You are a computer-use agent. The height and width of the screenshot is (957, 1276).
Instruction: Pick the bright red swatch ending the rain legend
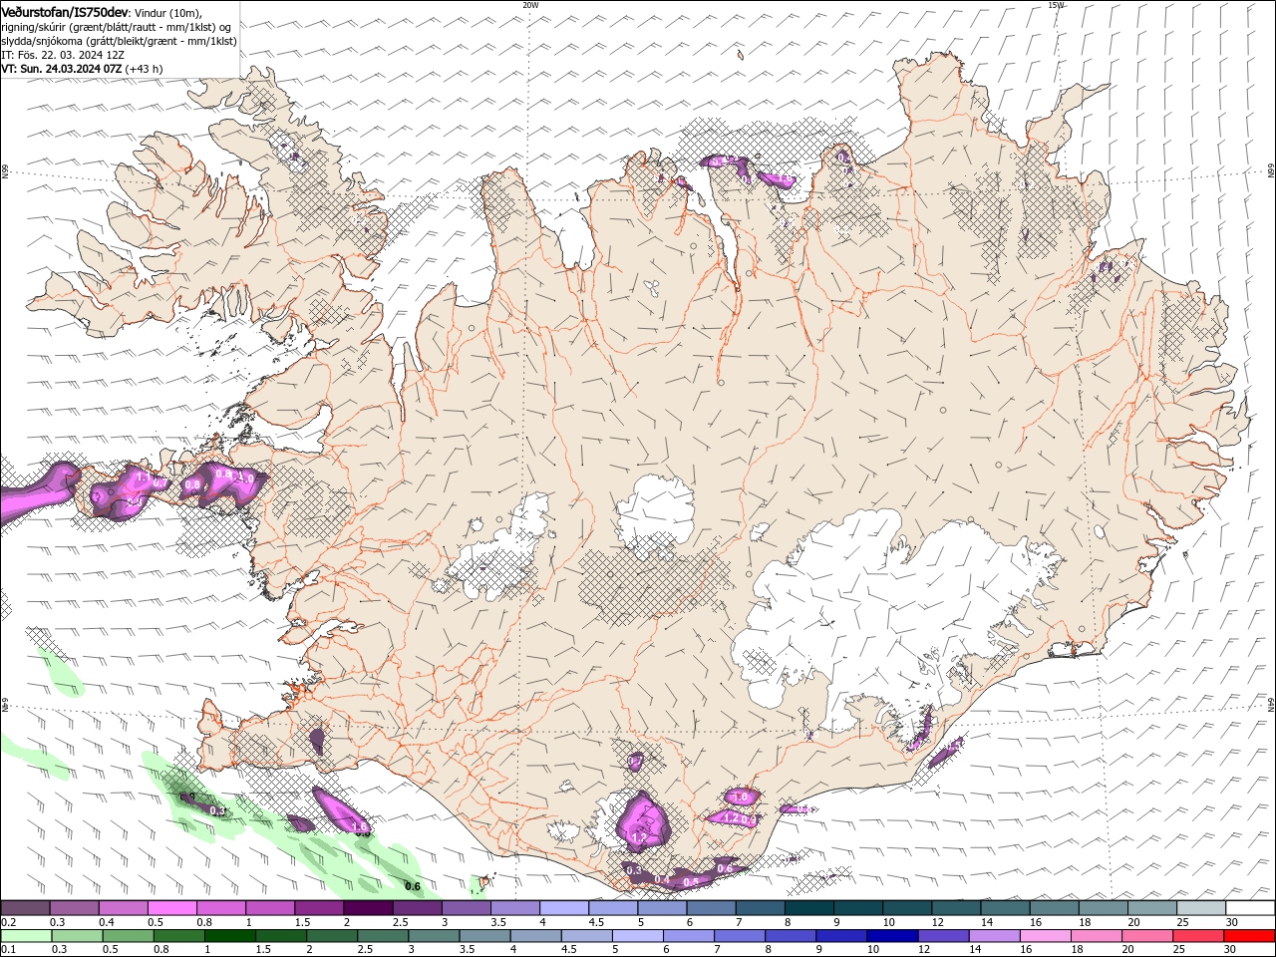pos(1250,936)
